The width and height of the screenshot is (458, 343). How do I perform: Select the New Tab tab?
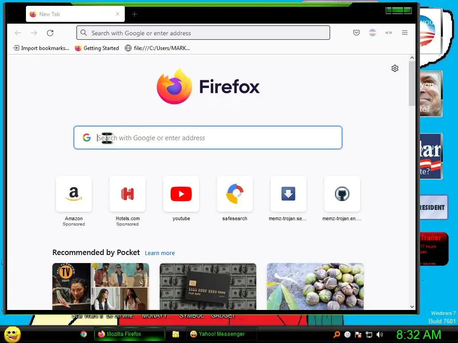[75, 14]
